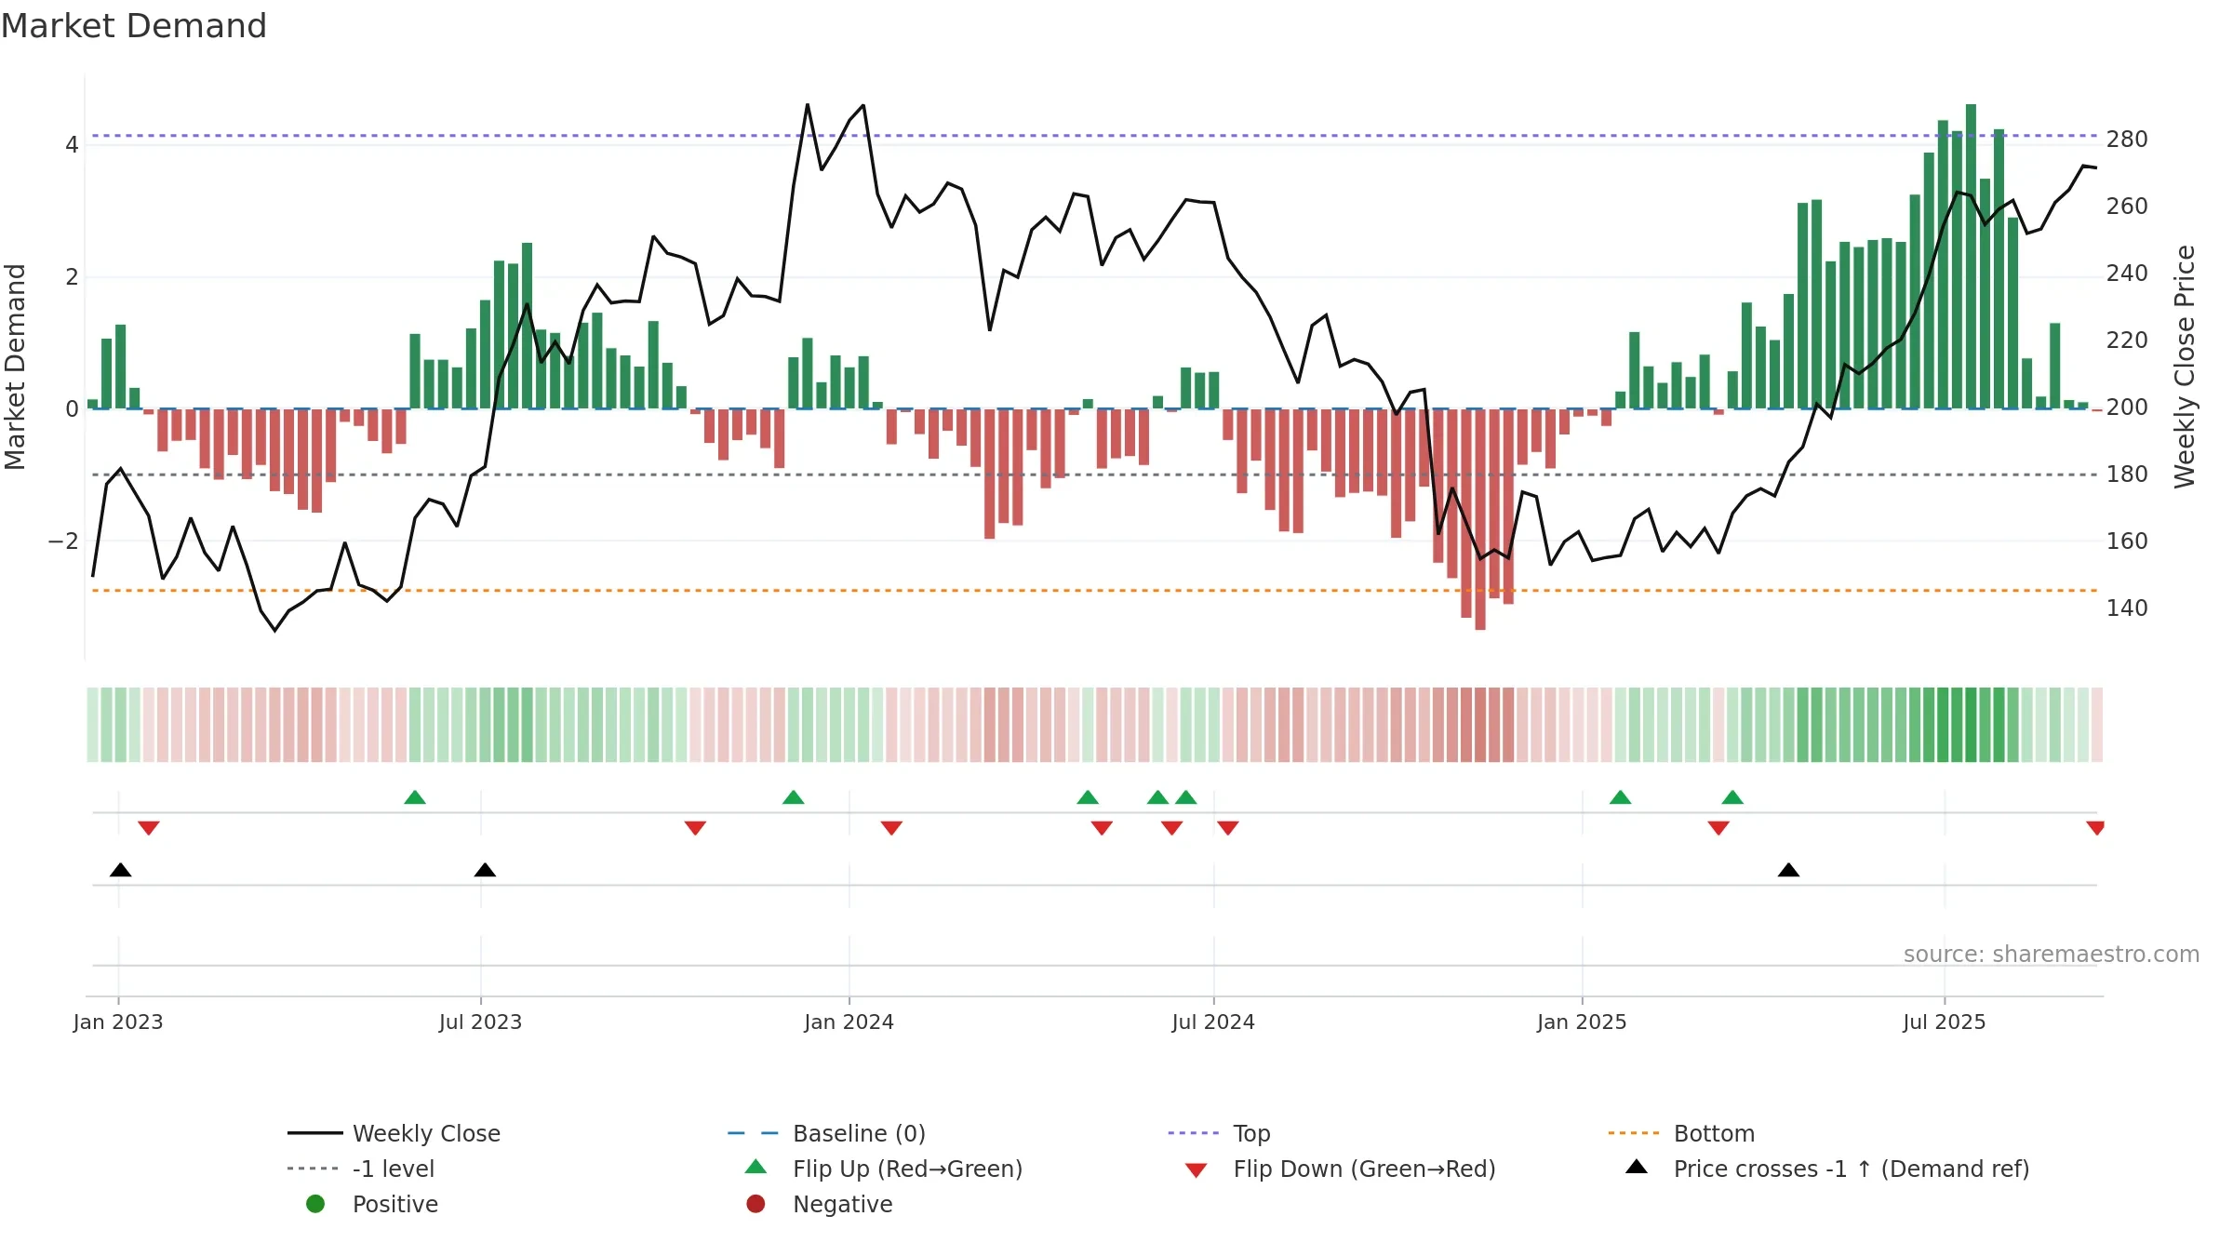This screenshot has height=1256, width=2233.
Task: Click the red Flip Down triangle in the legend
Action: [1197, 1170]
